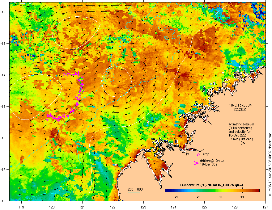Select the "22:28Z" time text

240,110
